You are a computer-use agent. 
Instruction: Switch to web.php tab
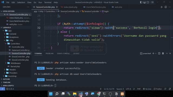coord(118,7)
